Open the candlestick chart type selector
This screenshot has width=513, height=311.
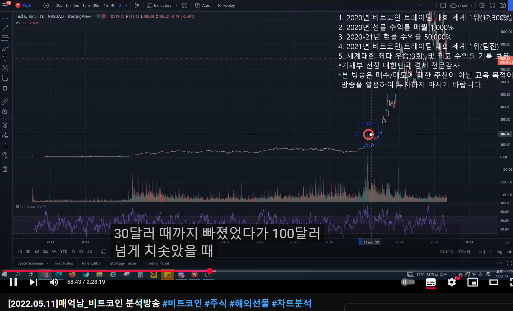pos(137,5)
